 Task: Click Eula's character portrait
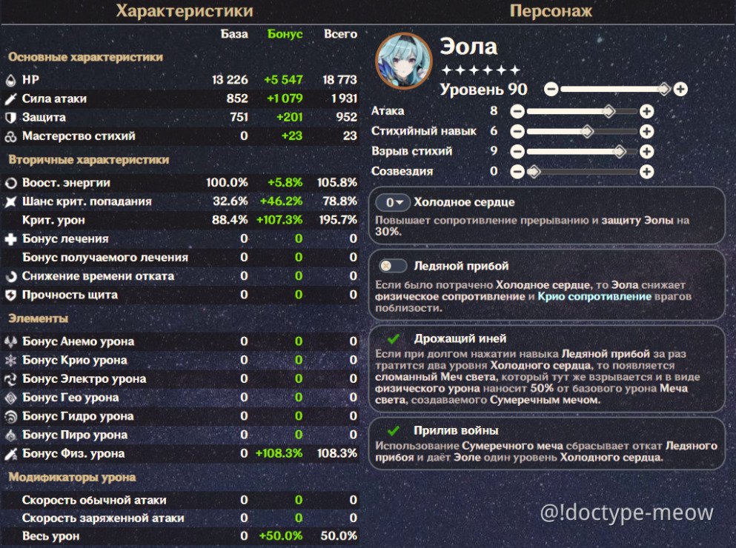pos(404,61)
